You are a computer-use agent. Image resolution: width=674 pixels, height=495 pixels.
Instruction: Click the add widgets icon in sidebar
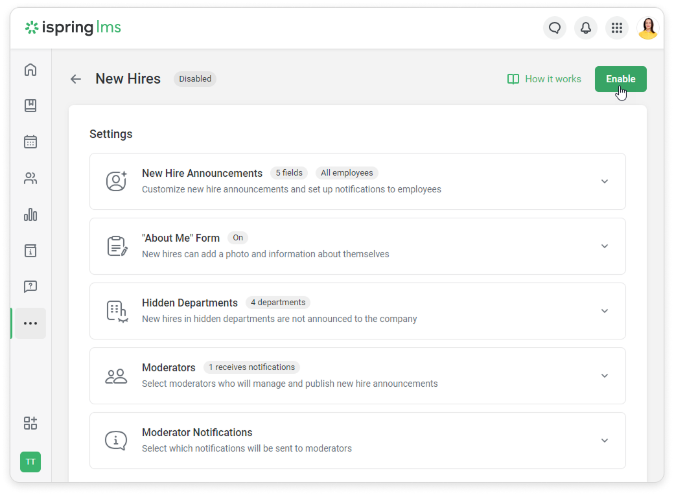click(30, 423)
